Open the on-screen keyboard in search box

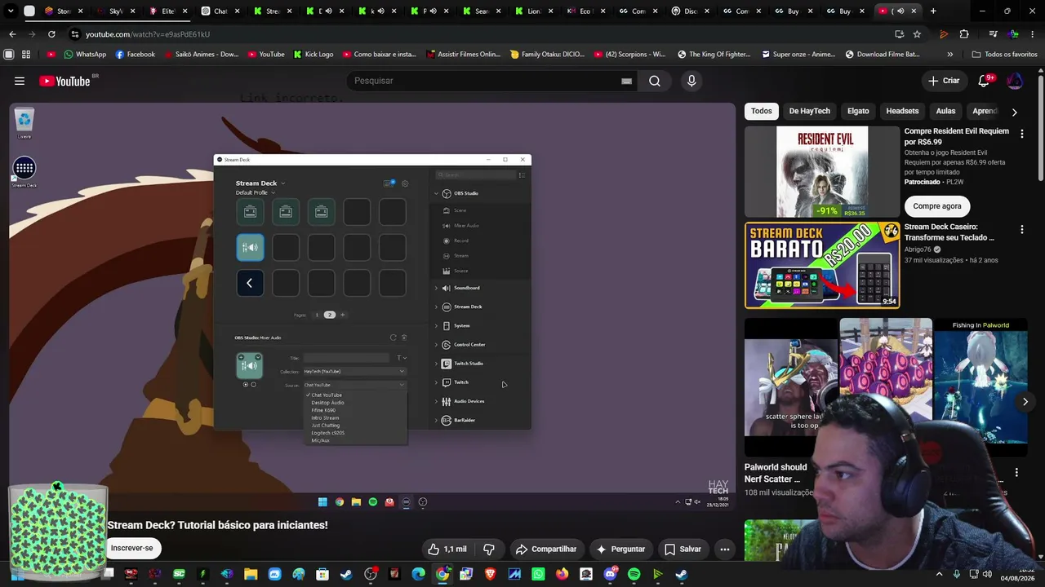[626, 81]
